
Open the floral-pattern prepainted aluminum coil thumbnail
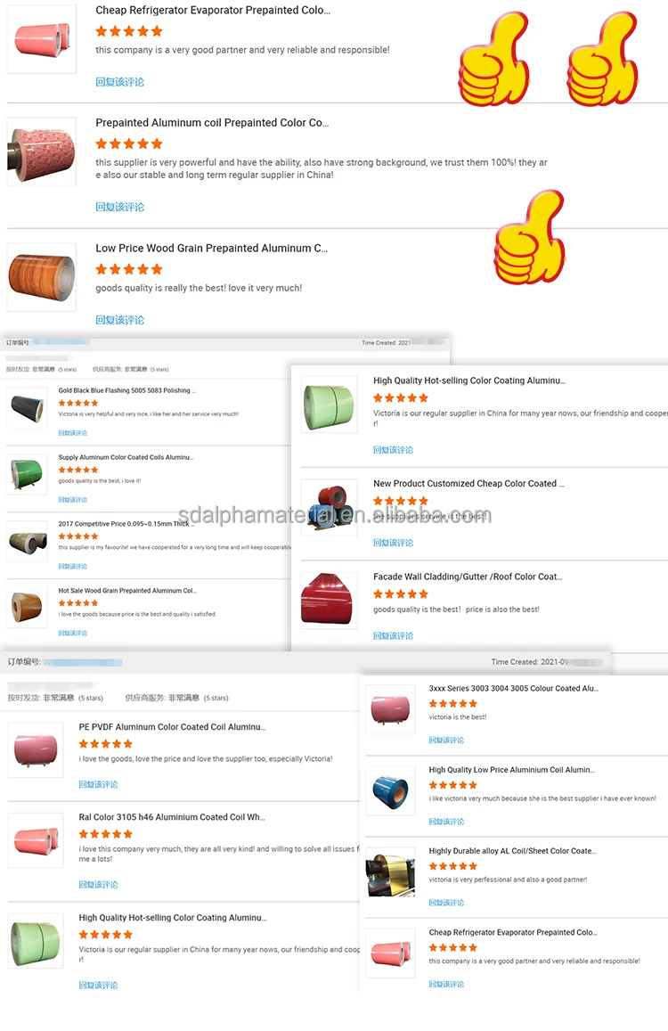click(x=42, y=151)
